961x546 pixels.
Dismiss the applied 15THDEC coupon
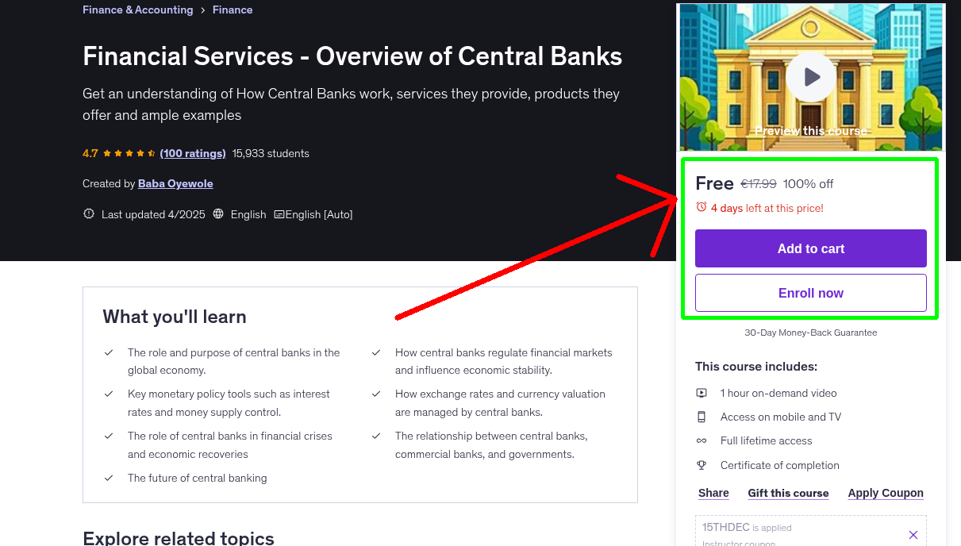point(913,534)
